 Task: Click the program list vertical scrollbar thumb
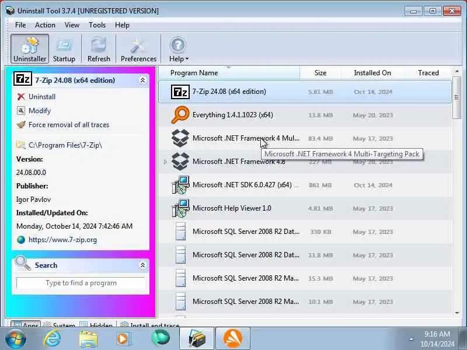(x=456, y=97)
